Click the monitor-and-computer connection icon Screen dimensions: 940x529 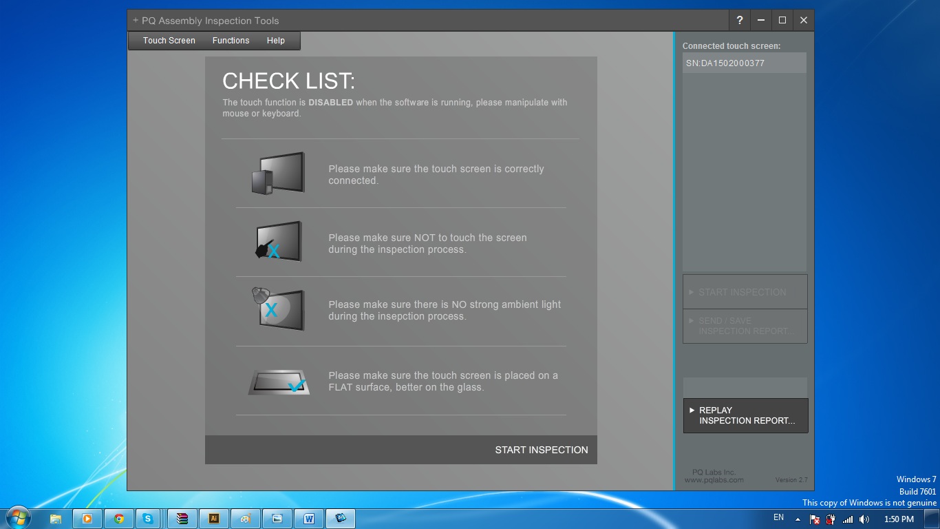277,173
